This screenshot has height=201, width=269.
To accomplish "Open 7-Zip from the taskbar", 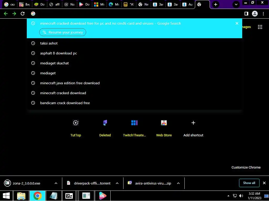I will pyautogui.click(x=69, y=196).
